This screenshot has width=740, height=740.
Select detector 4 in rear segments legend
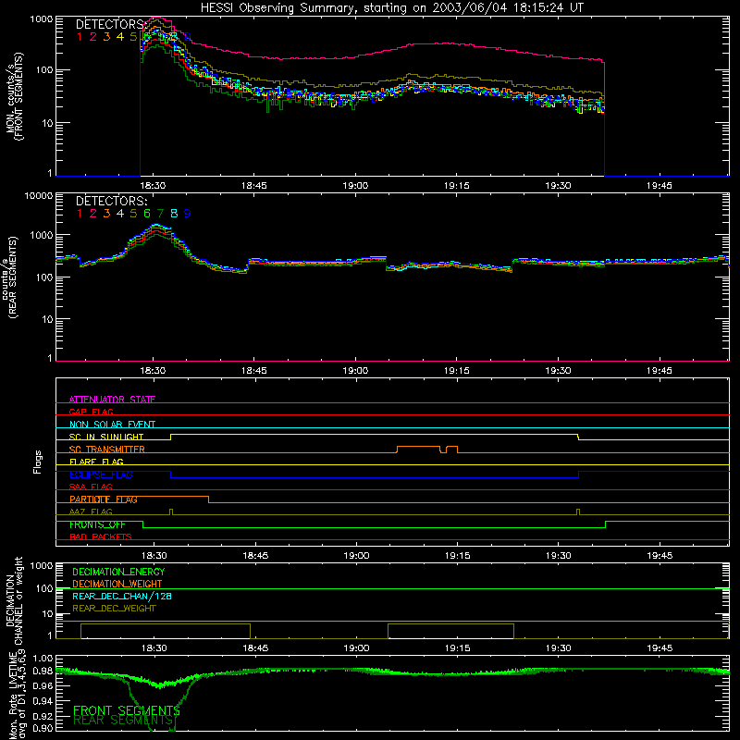coord(120,214)
